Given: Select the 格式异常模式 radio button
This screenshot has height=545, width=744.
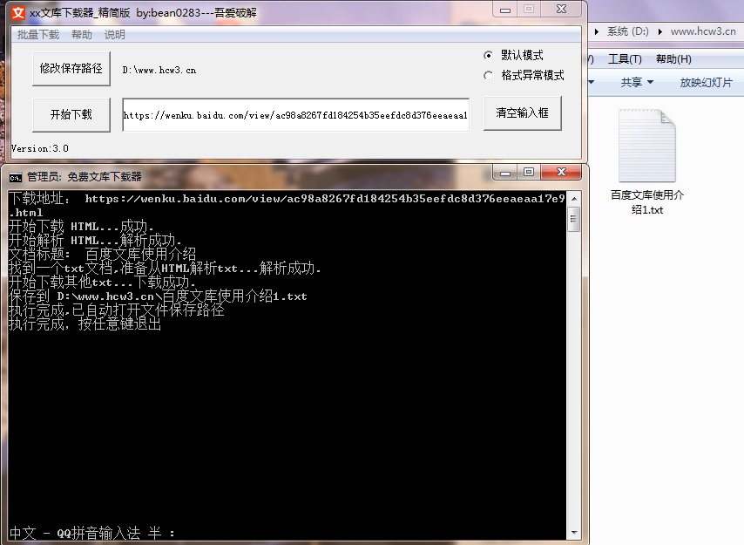Looking at the screenshot, I should pyautogui.click(x=488, y=76).
